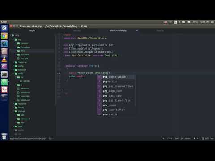215x161 pixels.
Task: Expand the config folder
Action: (13, 66)
